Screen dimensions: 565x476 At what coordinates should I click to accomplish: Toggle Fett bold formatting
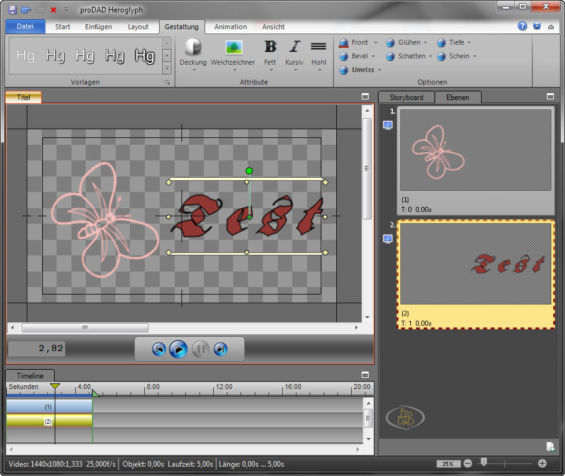pos(270,47)
